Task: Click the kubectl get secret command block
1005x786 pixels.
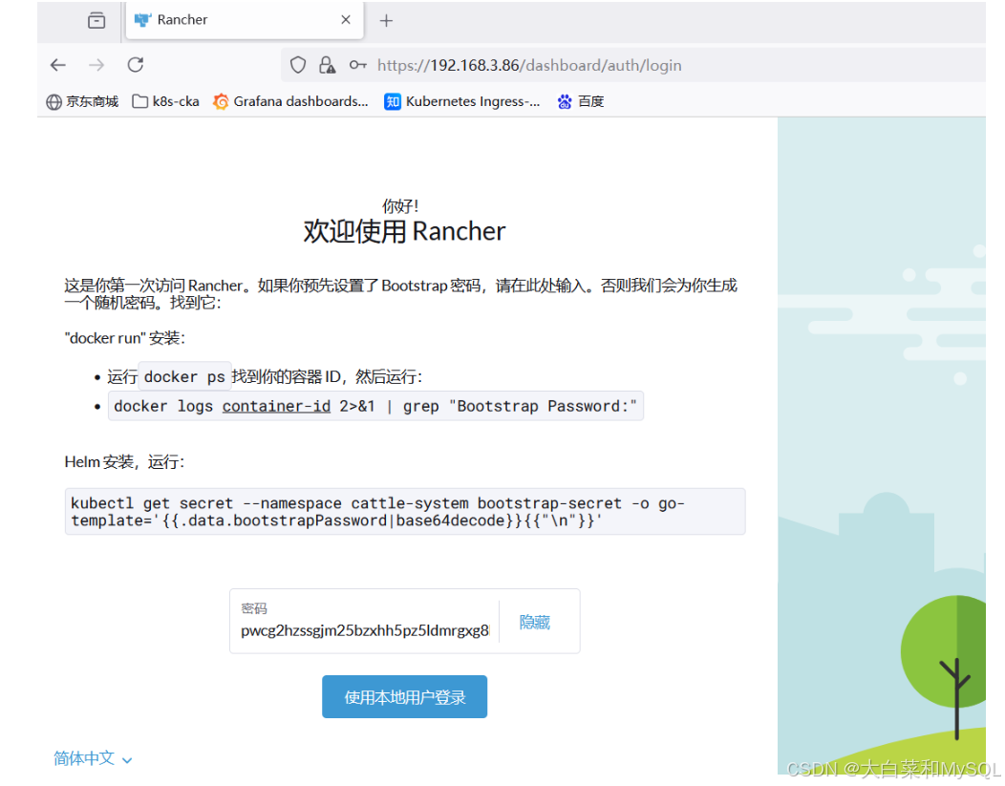Action: tap(405, 511)
